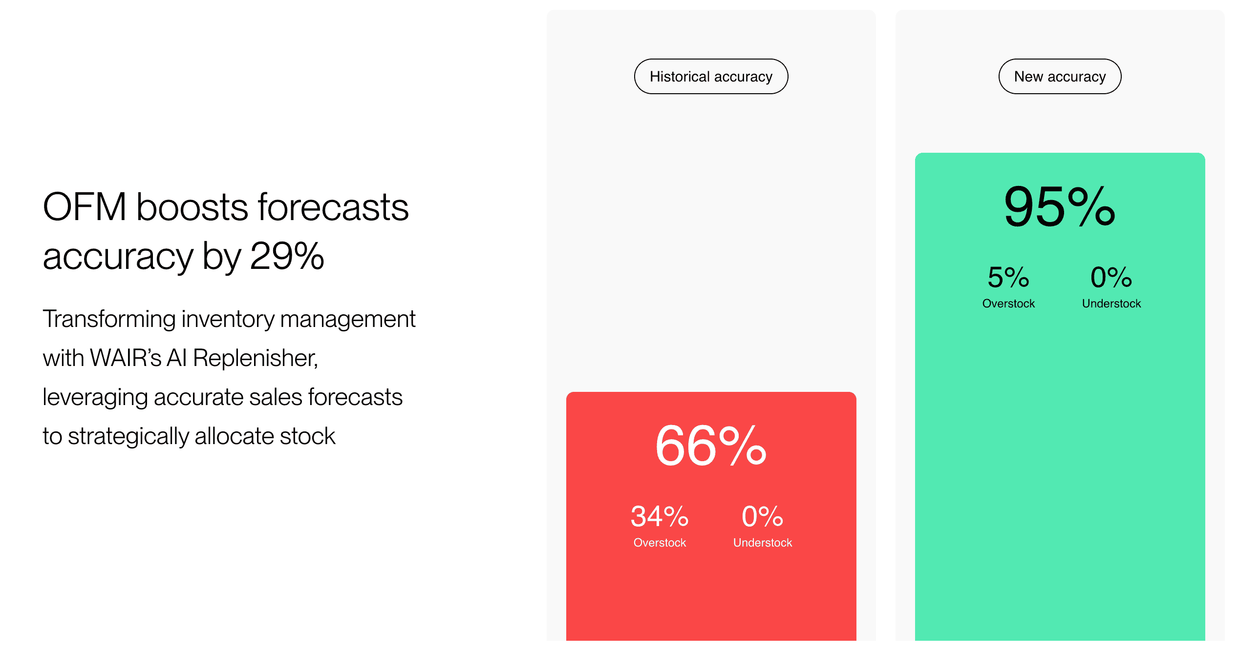Image resolution: width=1238 pixels, height=651 pixels.
Task: Select the New accuracy pill label
Action: 1060,77
